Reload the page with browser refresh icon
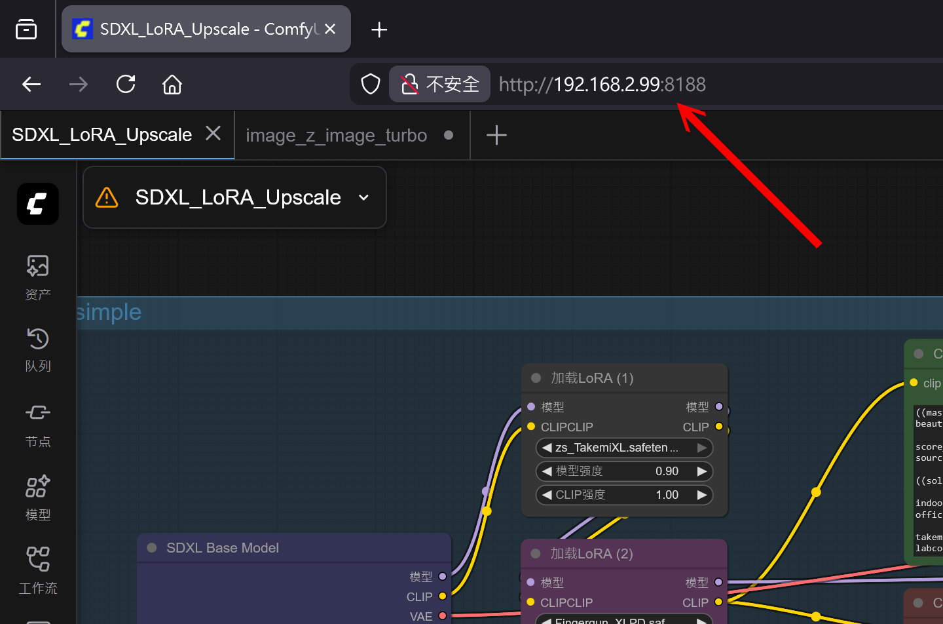The height and width of the screenshot is (624, 943). point(126,85)
